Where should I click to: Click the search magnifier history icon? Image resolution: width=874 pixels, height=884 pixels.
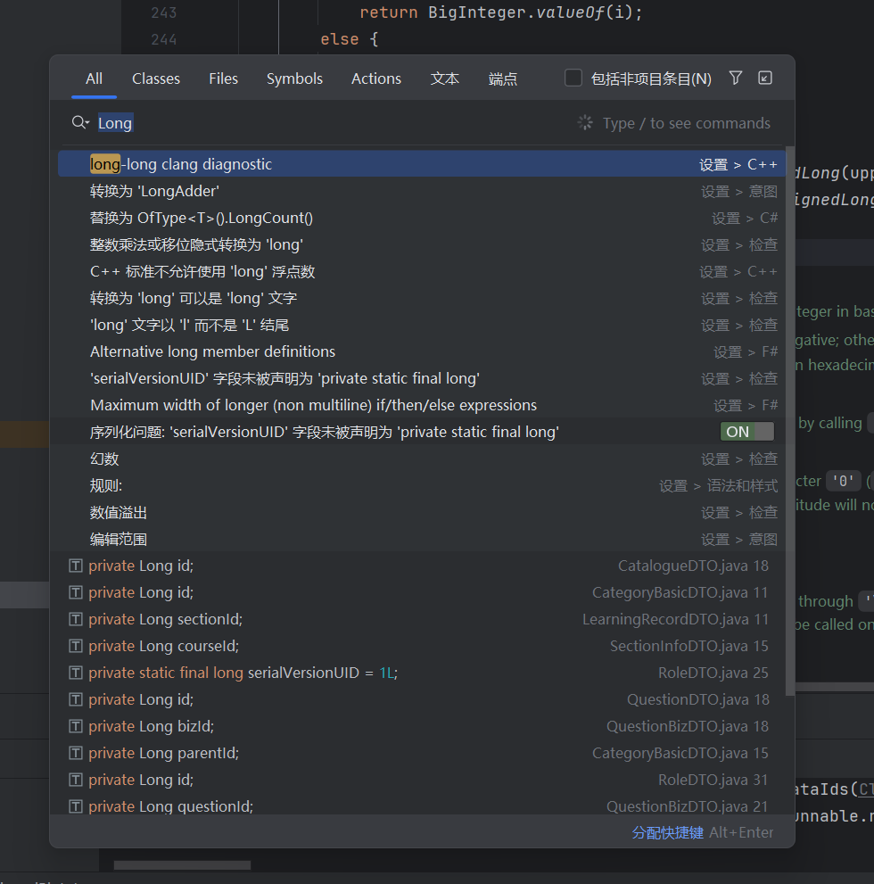point(80,122)
